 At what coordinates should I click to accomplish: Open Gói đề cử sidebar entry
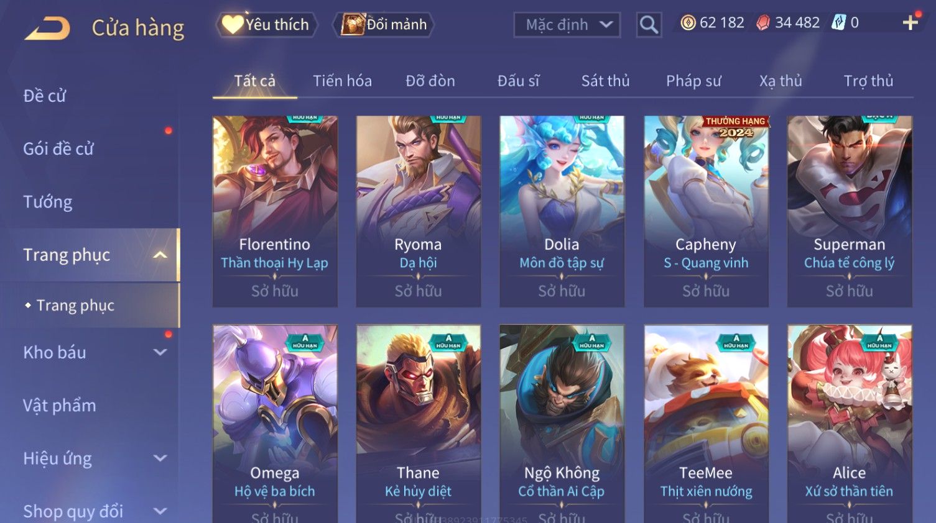[58, 149]
